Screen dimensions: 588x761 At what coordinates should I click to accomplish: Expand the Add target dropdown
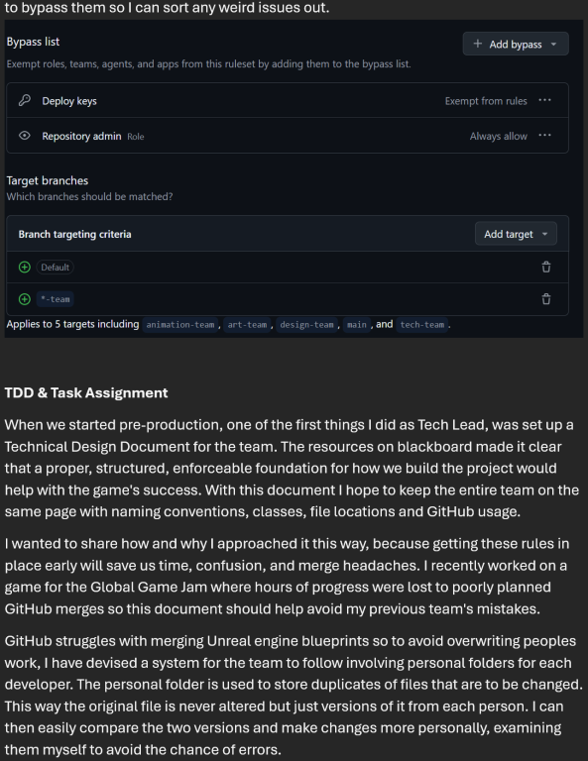coord(516,234)
